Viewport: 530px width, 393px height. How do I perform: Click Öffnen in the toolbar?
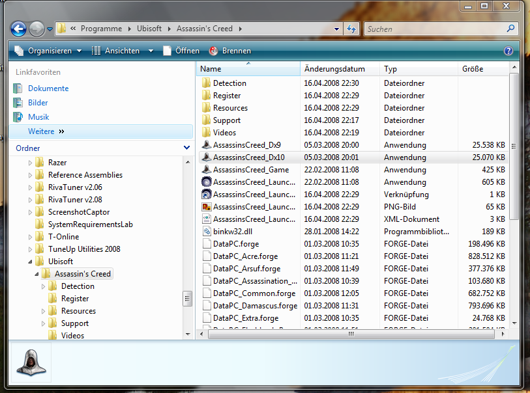tap(181, 51)
